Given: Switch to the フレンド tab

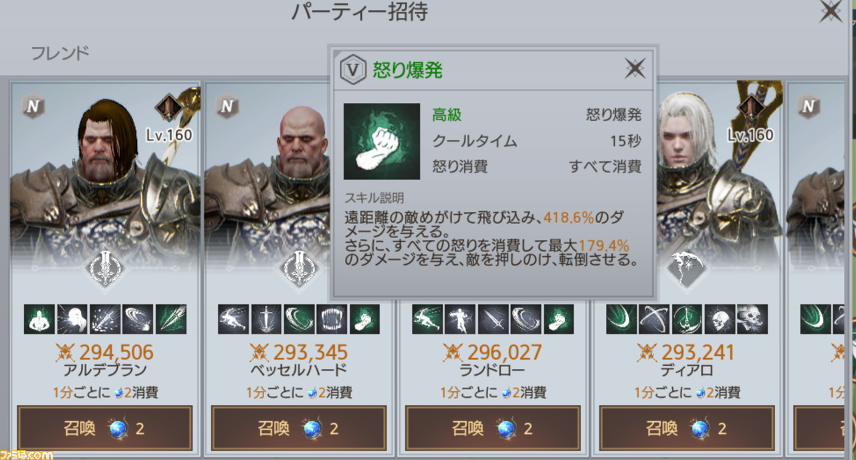Looking at the screenshot, I should [x=60, y=53].
